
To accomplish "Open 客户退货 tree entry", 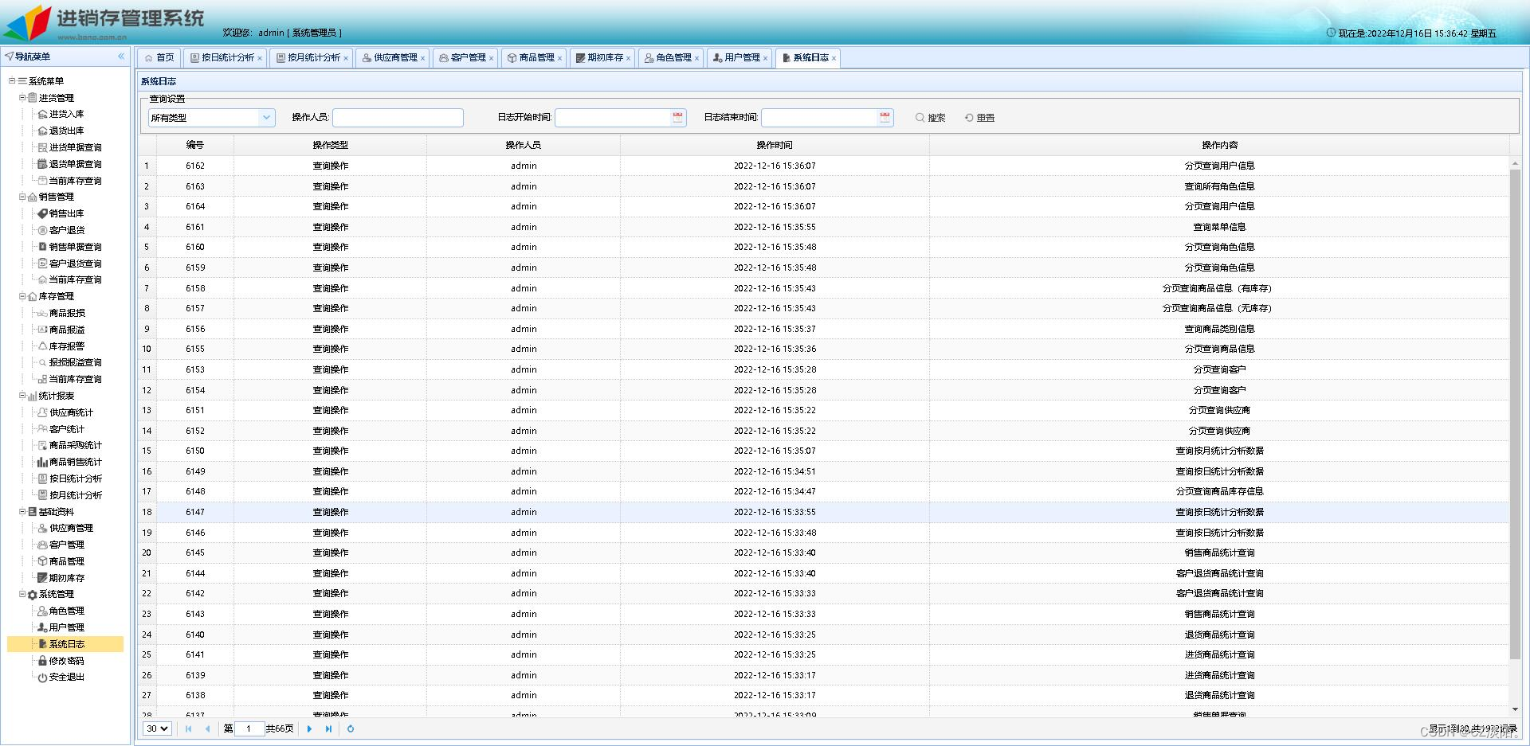I will pyautogui.click(x=66, y=230).
